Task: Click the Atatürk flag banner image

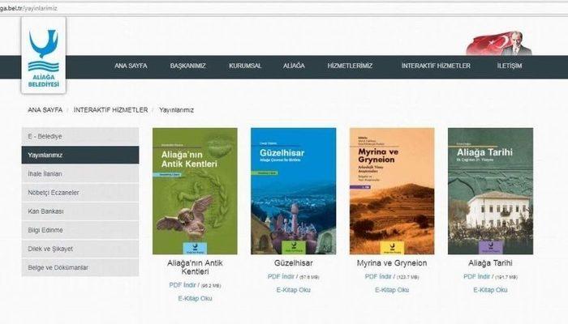Action: [x=499, y=43]
